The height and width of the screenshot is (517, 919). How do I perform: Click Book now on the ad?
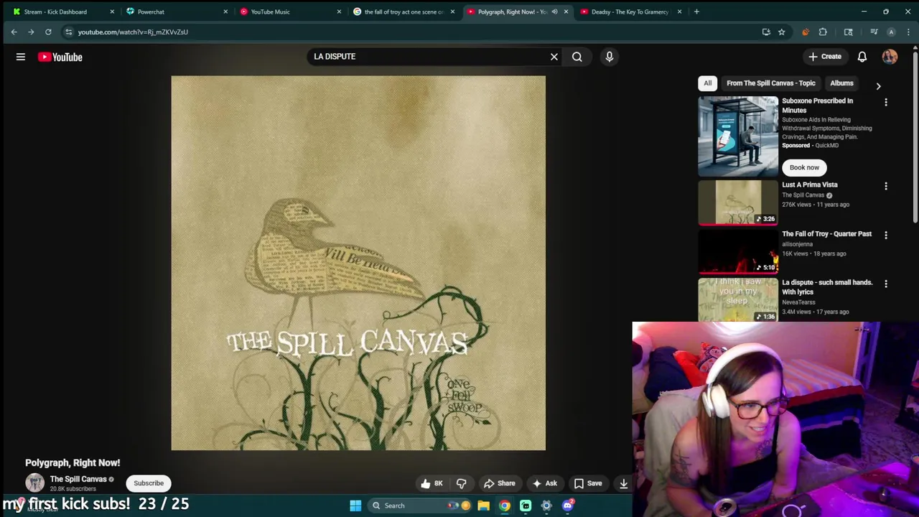(x=804, y=167)
